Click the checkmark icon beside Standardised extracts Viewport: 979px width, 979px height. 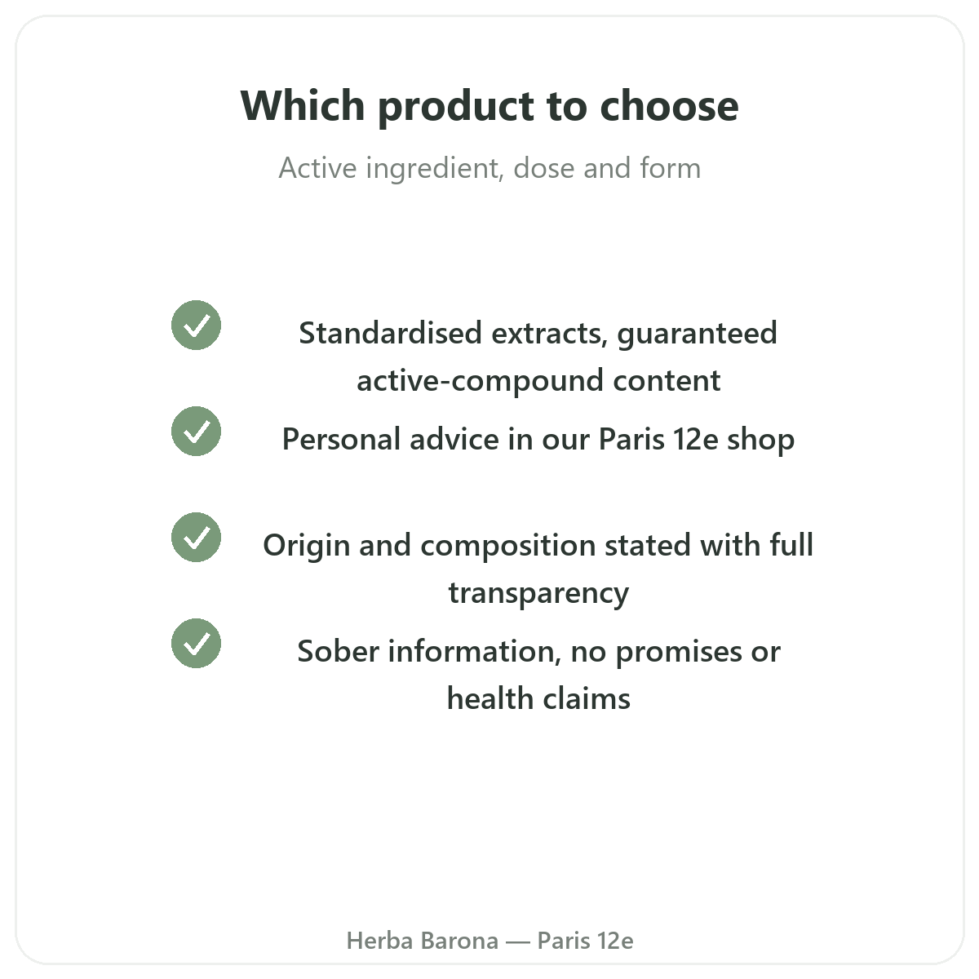[x=196, y=325]
